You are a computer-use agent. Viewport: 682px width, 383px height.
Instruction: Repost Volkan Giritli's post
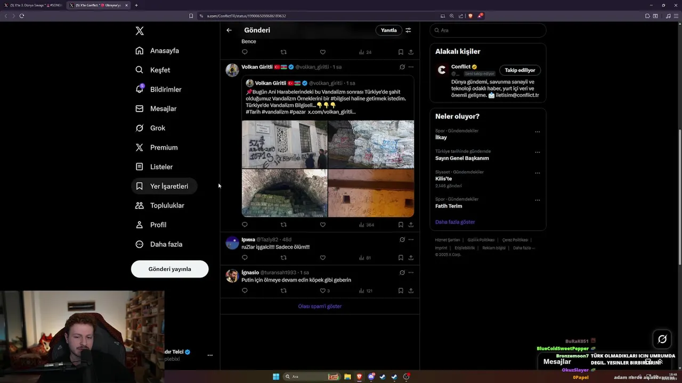pyautogui.click(x=283, y=224)
